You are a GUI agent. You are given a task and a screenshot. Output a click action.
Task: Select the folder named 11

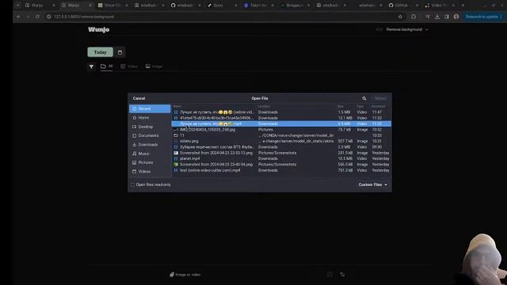click(281, 135)
